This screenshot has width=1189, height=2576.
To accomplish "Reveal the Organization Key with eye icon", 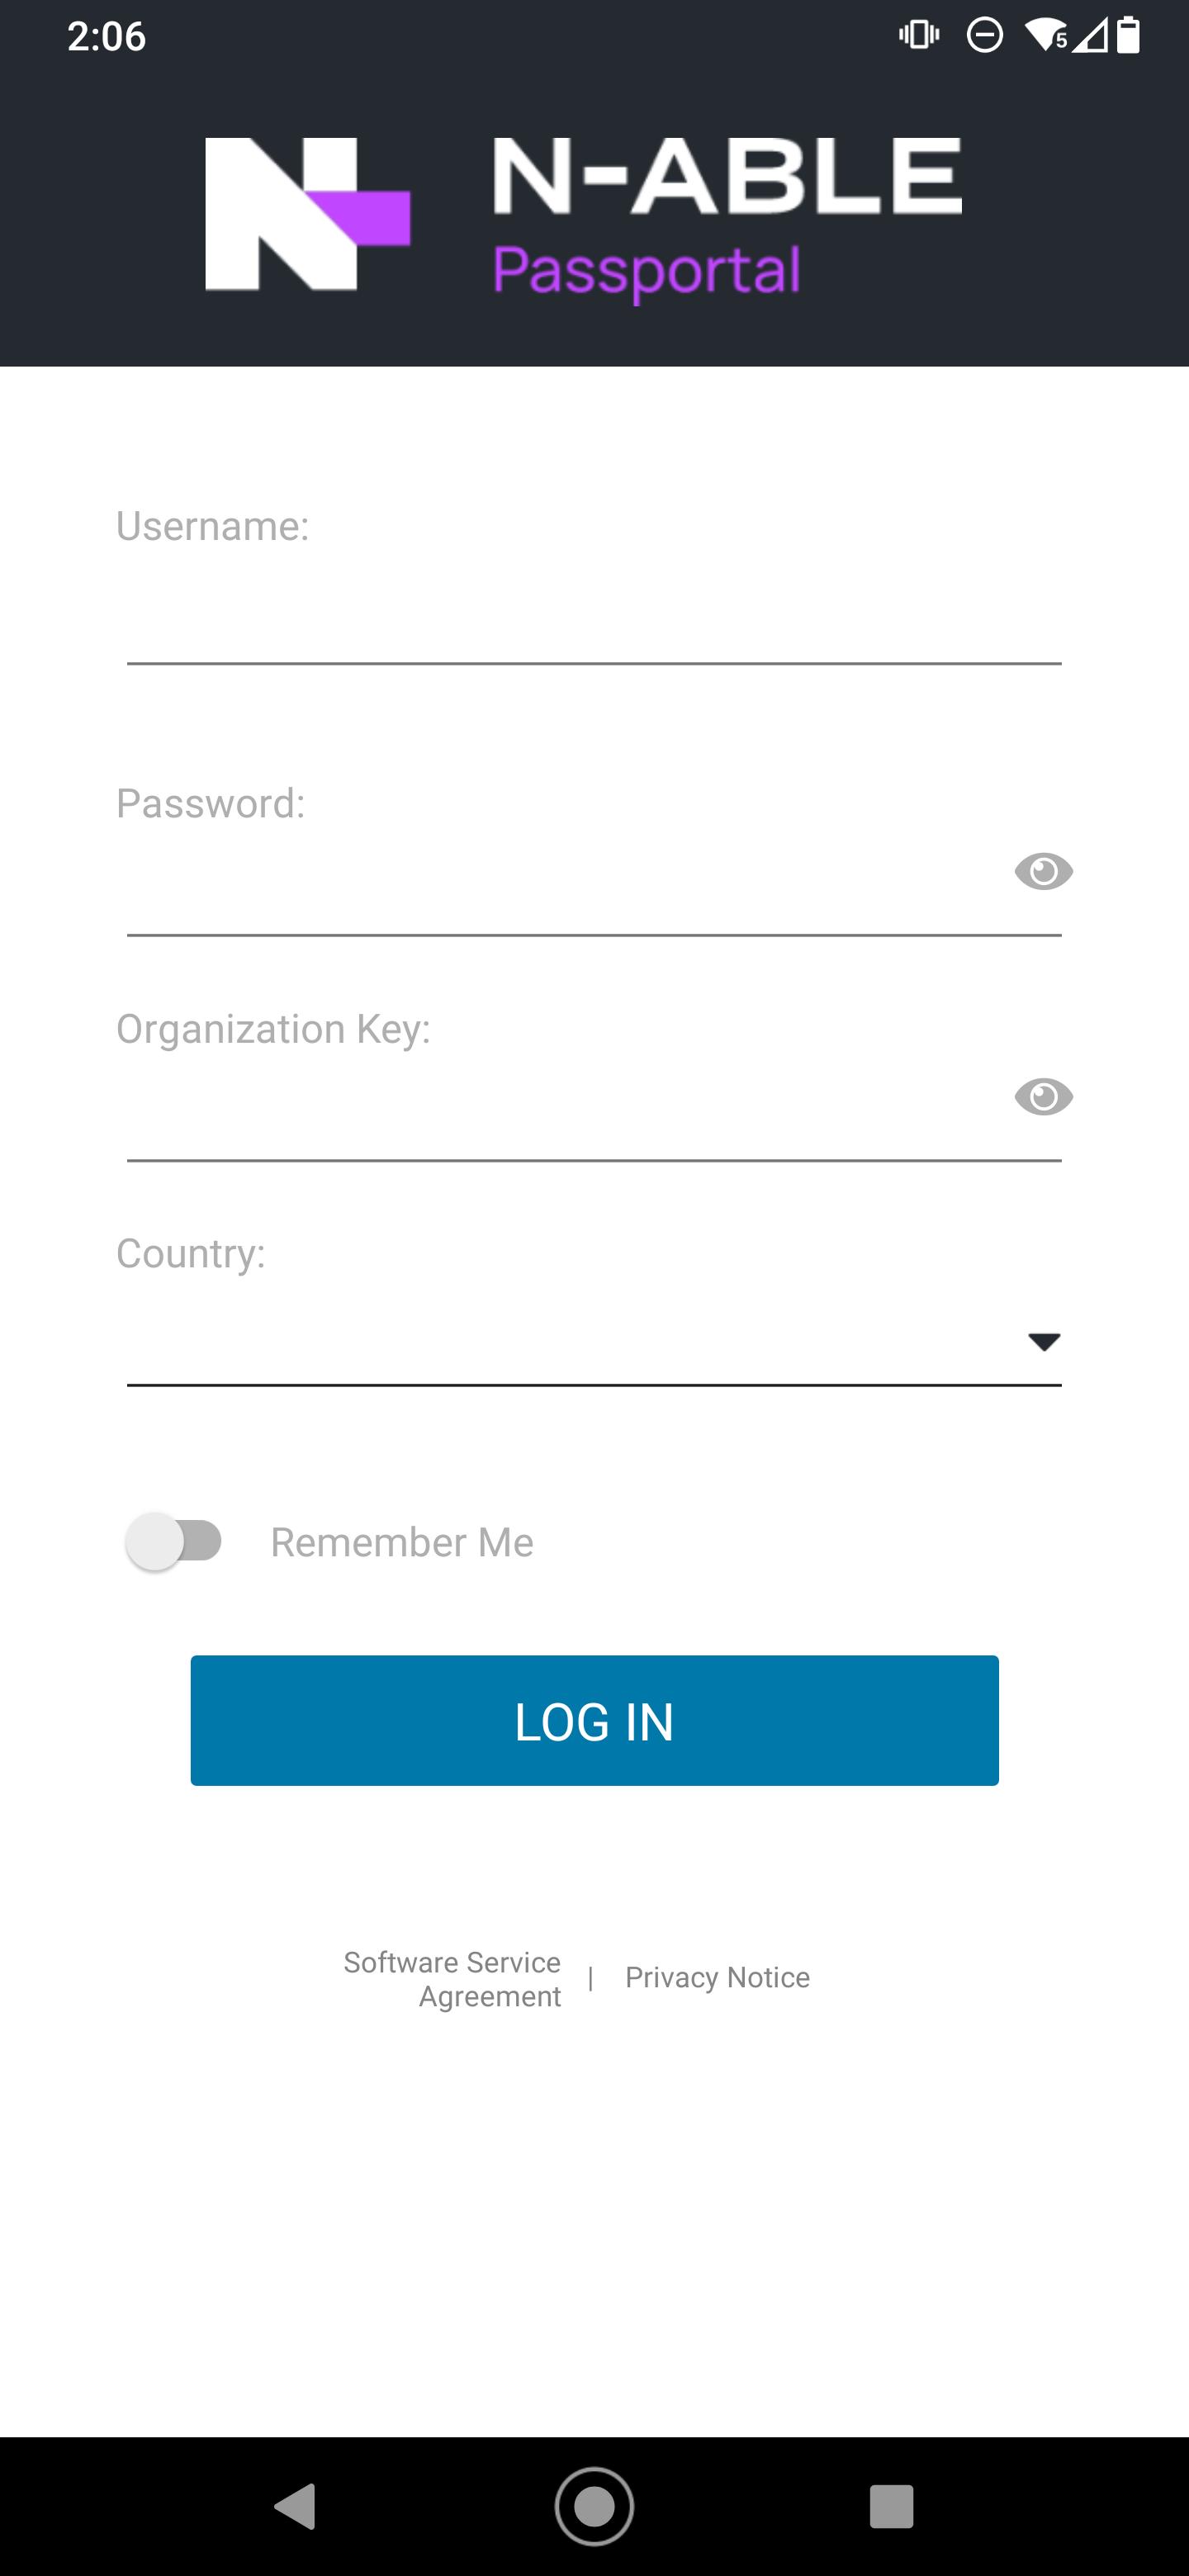I will (1043, 1097).
